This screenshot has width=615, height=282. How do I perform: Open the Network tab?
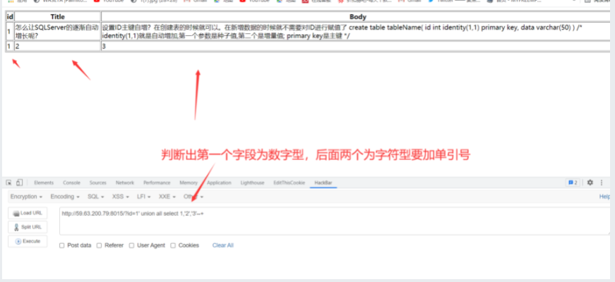coord(125,183)
